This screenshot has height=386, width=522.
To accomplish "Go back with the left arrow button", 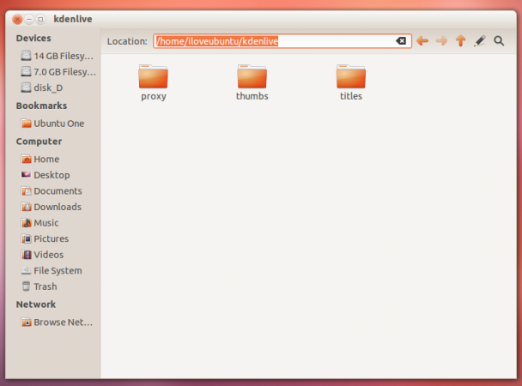I will [x=422, y=41].
